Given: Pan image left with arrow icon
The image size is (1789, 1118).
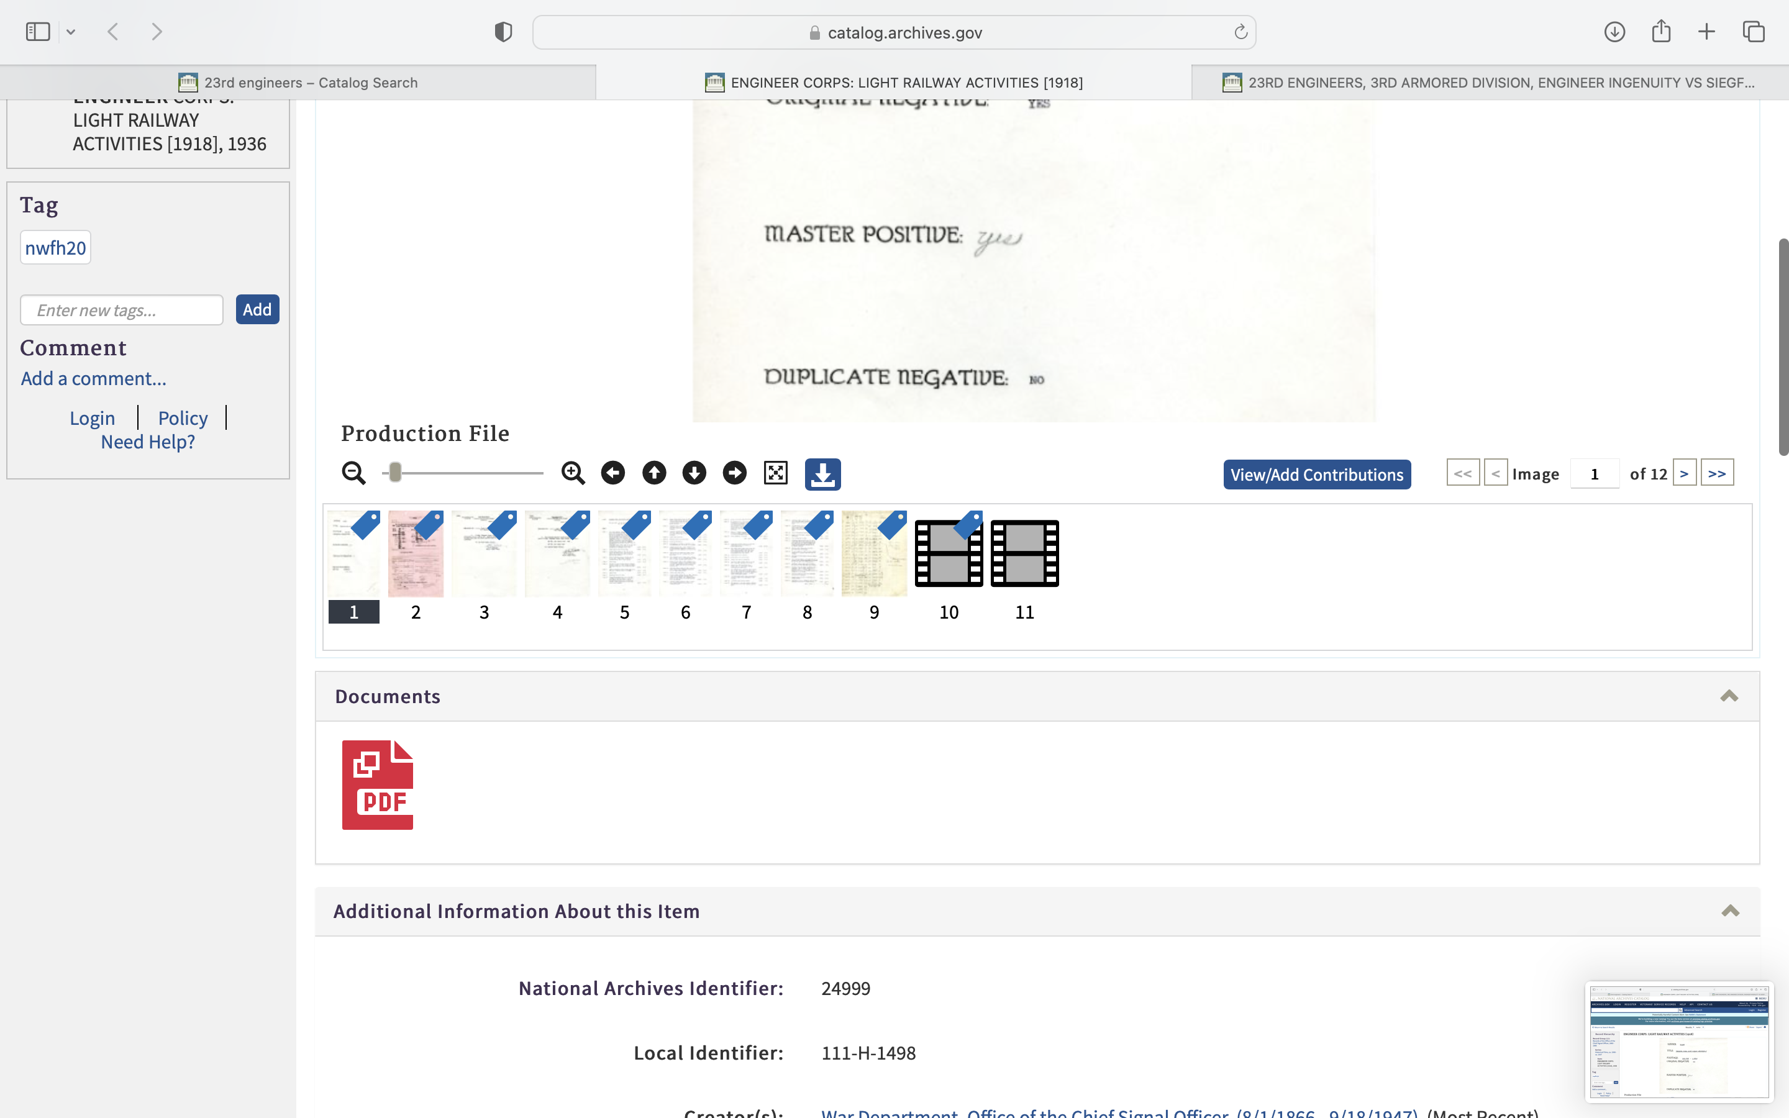Looking at the screenshot, I should pyautogui.click(x=613, y=473).
